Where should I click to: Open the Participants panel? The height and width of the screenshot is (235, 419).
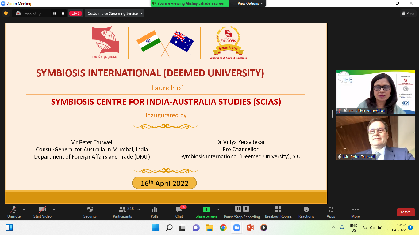pos(122,212)
